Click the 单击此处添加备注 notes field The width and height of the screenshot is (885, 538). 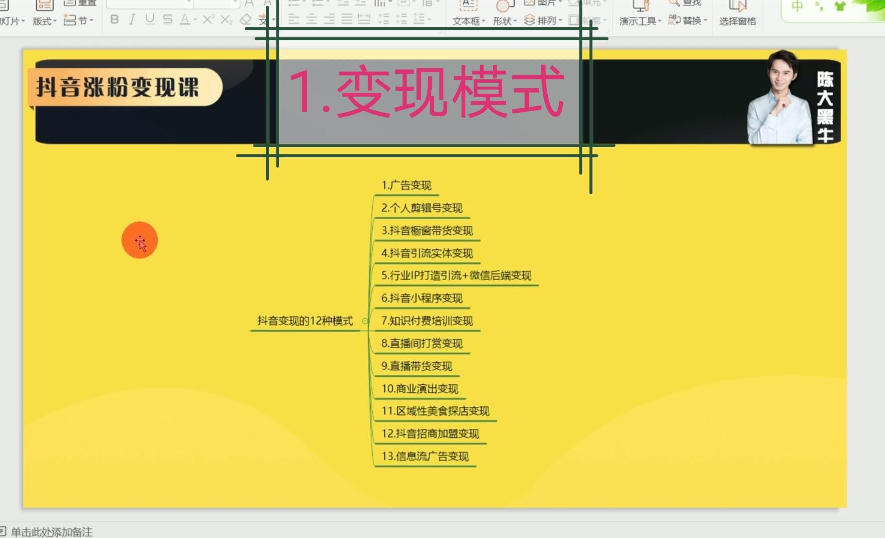pos(52,532)
